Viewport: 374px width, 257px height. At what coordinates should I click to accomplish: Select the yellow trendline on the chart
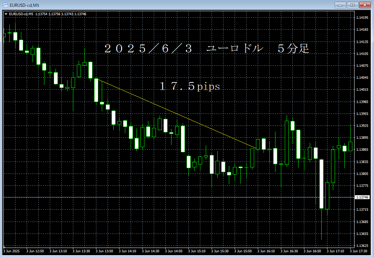pyautogui.click(x=177, y=114)
